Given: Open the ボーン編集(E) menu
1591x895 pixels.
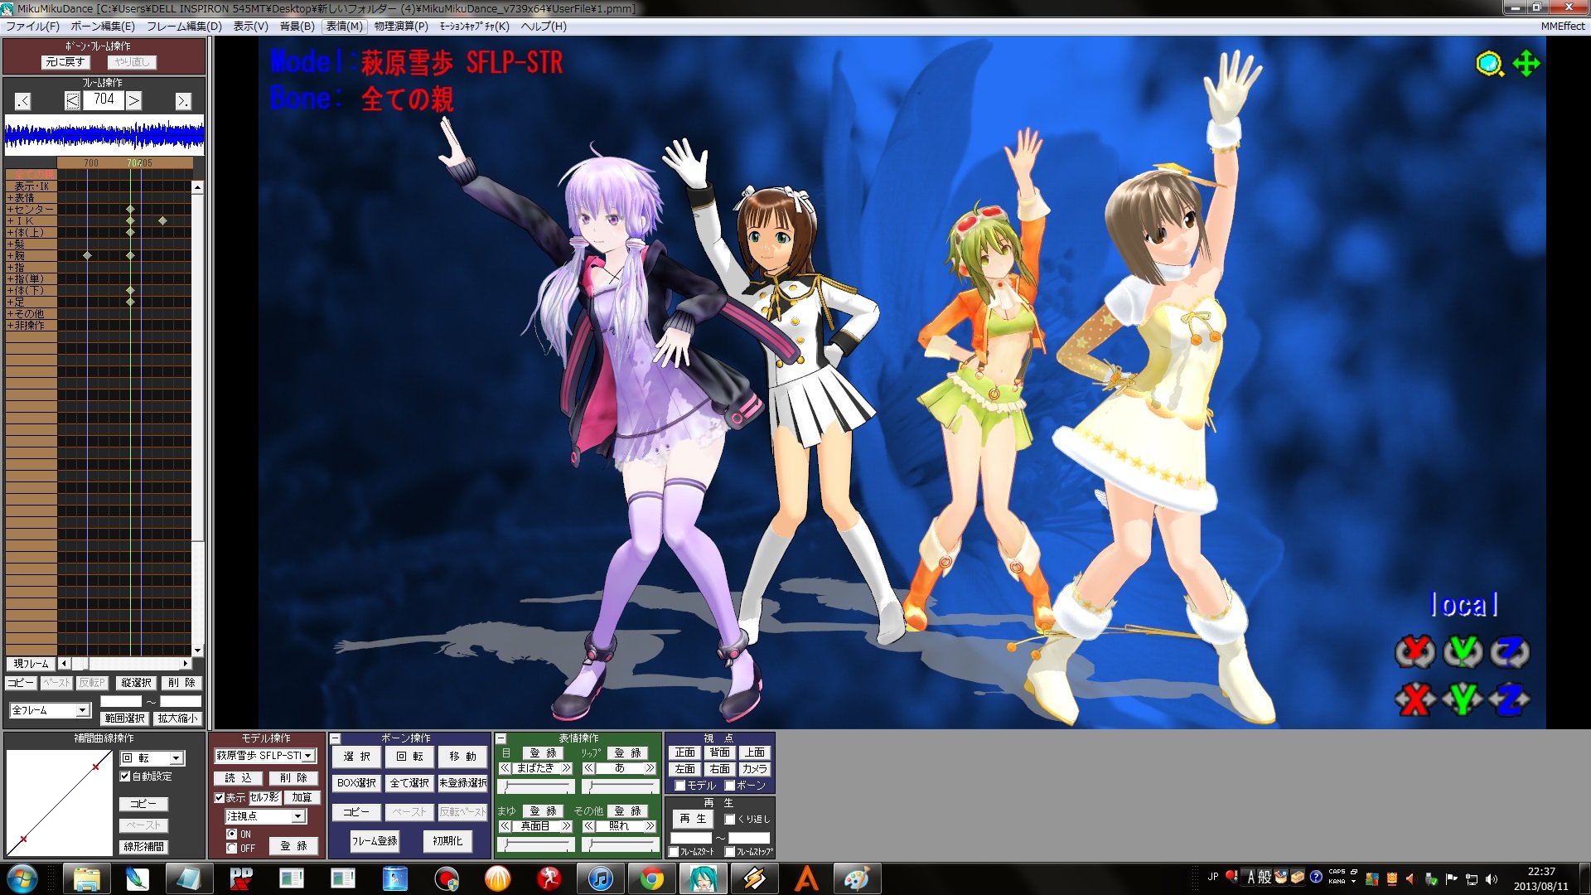Looking at the screenshot, I should tap(102, 27).
